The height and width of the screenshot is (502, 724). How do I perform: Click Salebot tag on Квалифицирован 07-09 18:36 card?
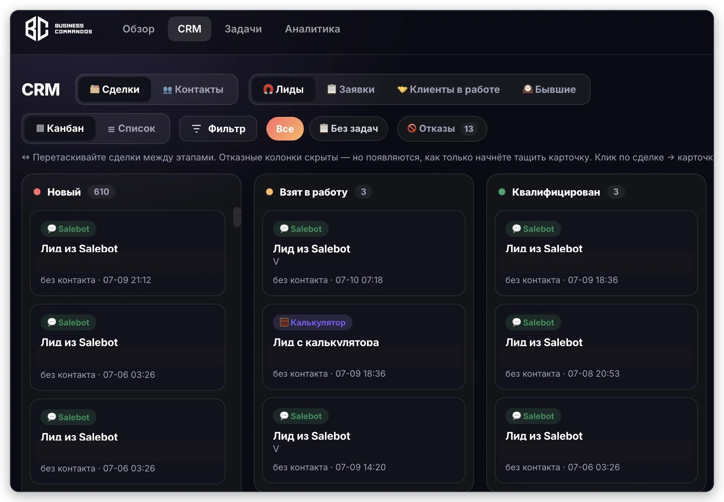(x=533, y=229)
